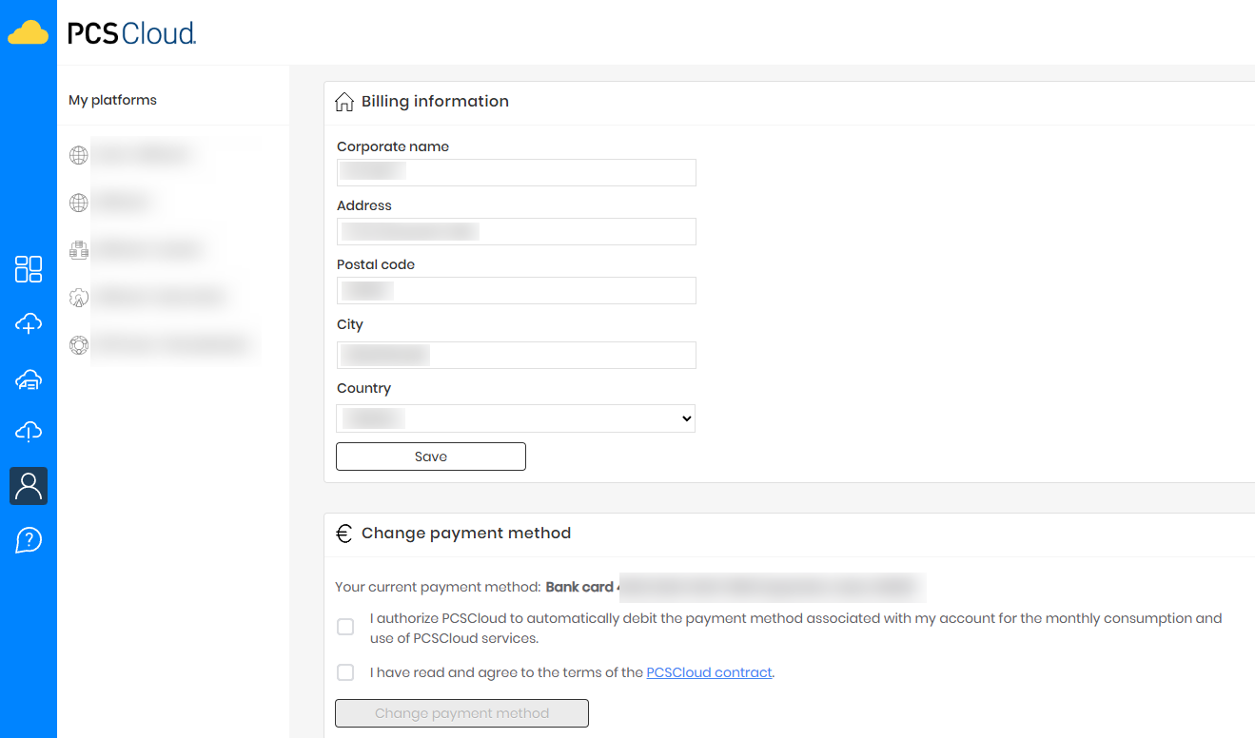Open the cloud with truck icon

coord(29,379)
